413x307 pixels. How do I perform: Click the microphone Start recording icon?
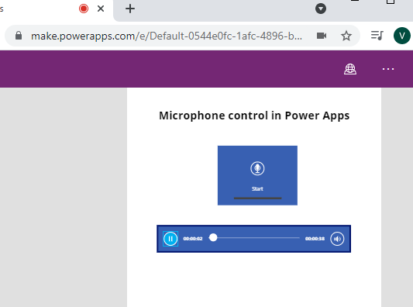[x=257, y=168]
